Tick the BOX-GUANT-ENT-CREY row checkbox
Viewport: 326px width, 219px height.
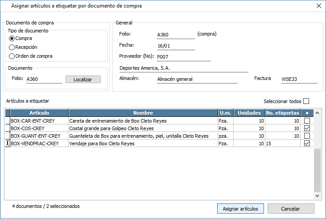click(x=307, y=136)
